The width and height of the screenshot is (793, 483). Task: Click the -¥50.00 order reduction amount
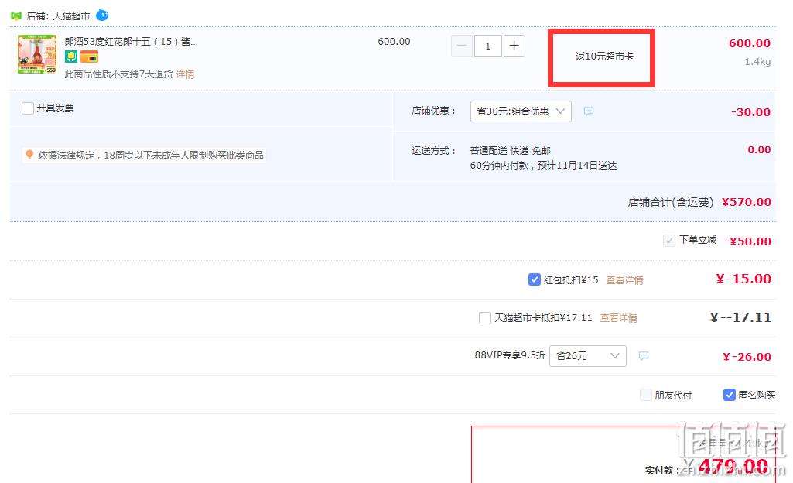click(748, 241)
